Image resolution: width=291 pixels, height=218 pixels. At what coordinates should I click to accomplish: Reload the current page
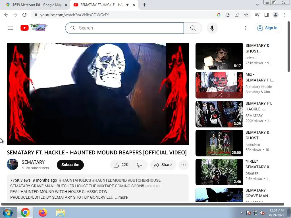24,15
